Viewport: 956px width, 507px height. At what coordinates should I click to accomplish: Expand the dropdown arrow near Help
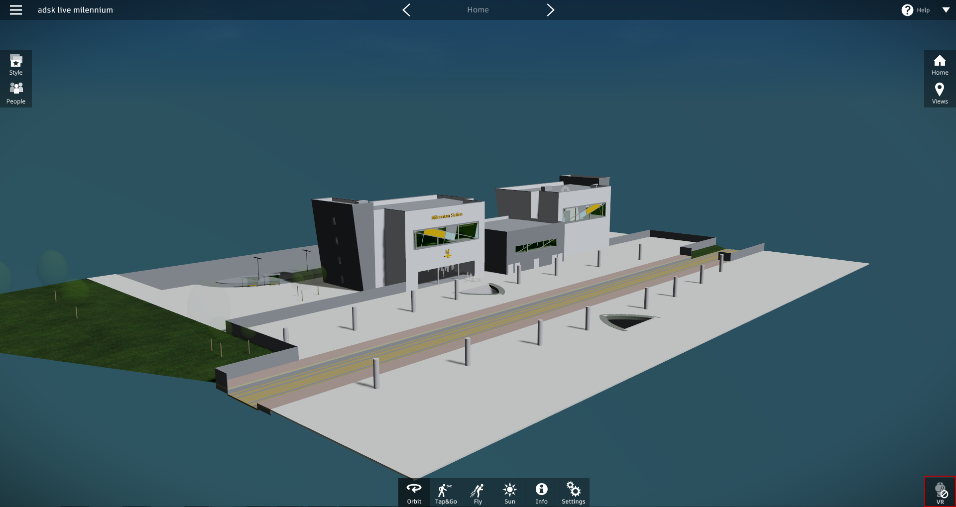coord(946,9)
